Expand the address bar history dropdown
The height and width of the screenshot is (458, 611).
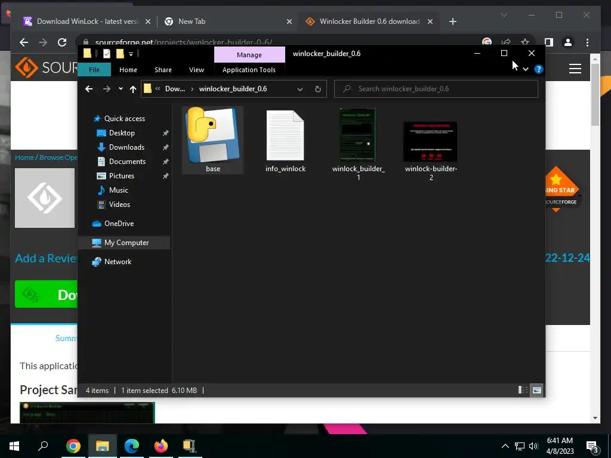click(300, 89)
